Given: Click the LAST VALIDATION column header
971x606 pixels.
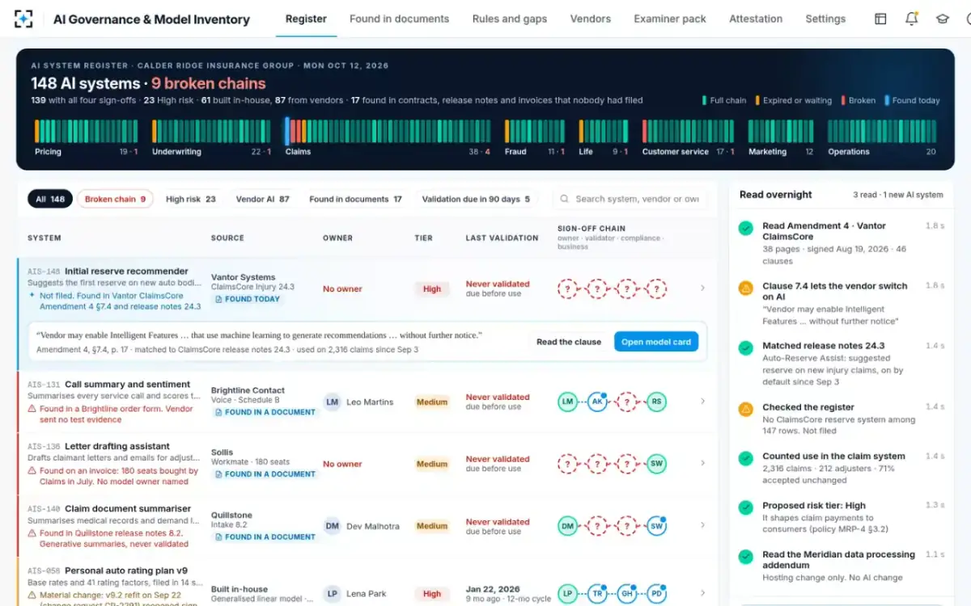Looking at the screenshot, I should (502, 238).
